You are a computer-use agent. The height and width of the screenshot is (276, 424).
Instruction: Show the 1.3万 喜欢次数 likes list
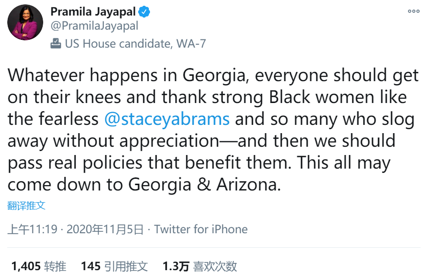click(199, 266)
